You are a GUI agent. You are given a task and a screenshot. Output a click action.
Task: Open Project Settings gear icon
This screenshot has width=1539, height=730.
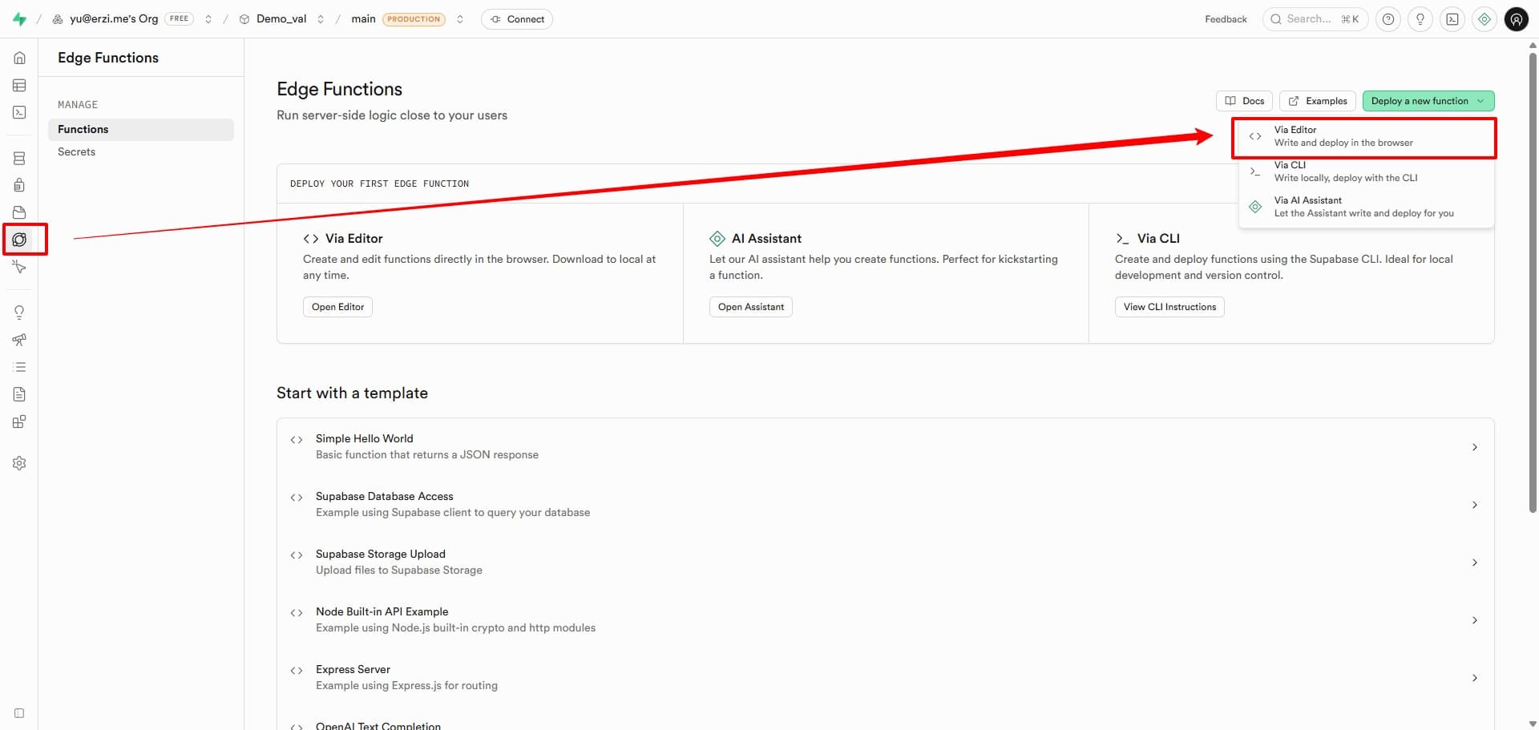pyautogui.click(x=19, y=463)
